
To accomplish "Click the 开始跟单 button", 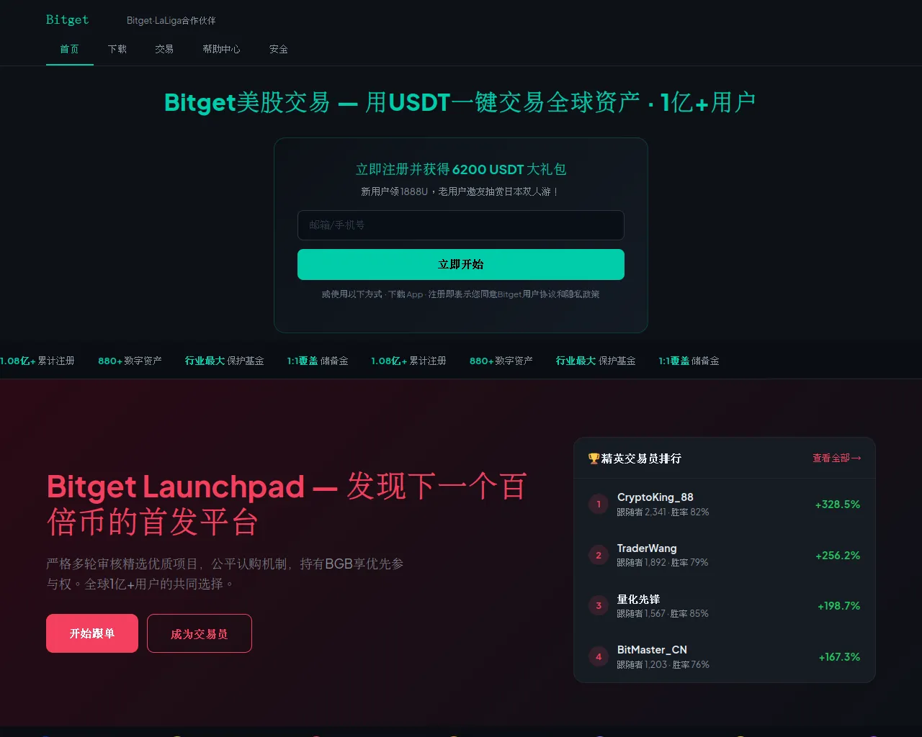I will point(92,633).
